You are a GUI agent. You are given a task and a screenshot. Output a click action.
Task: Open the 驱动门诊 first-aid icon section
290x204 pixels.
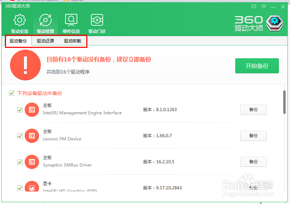tap(97, 24)
